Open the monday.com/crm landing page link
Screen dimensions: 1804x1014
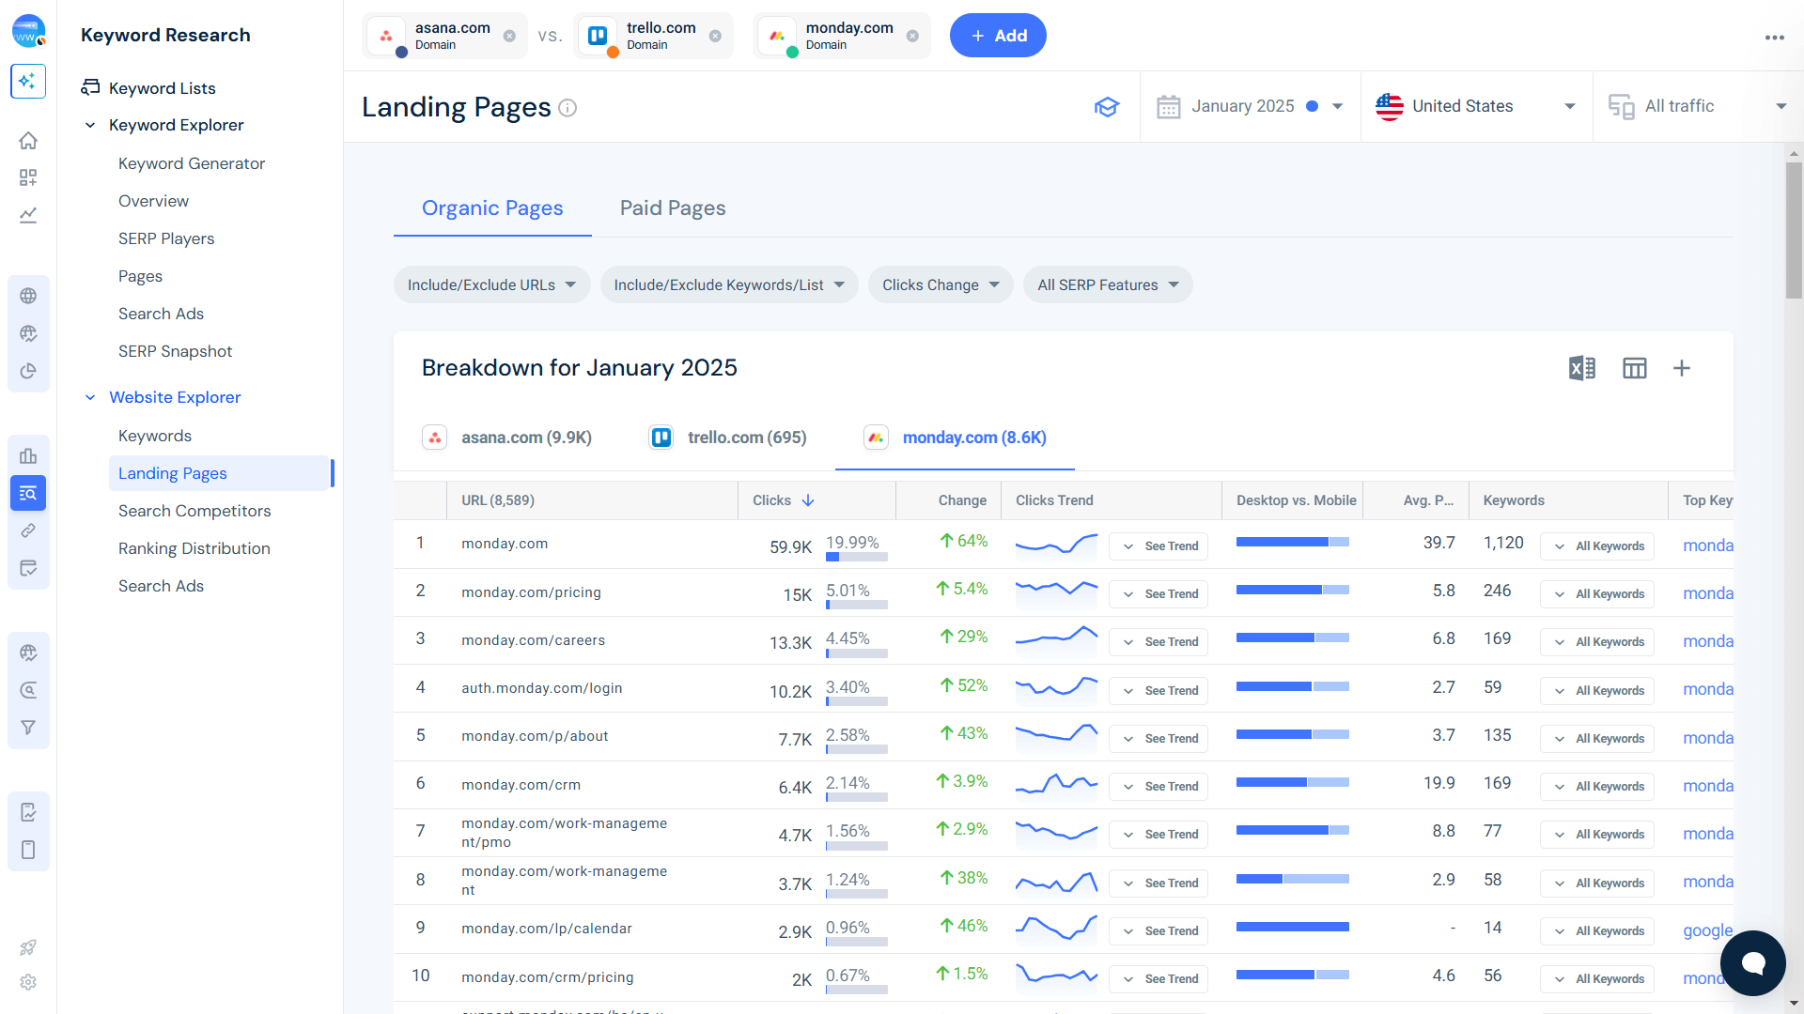click(521, 784)
